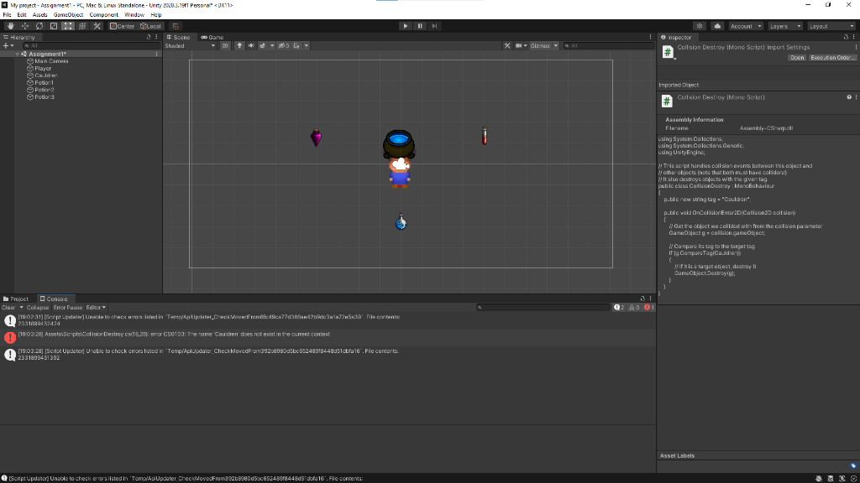The image size is (860, 483).
Task: Toggle scene audio in the Scene view
Action: coord(253,45)
